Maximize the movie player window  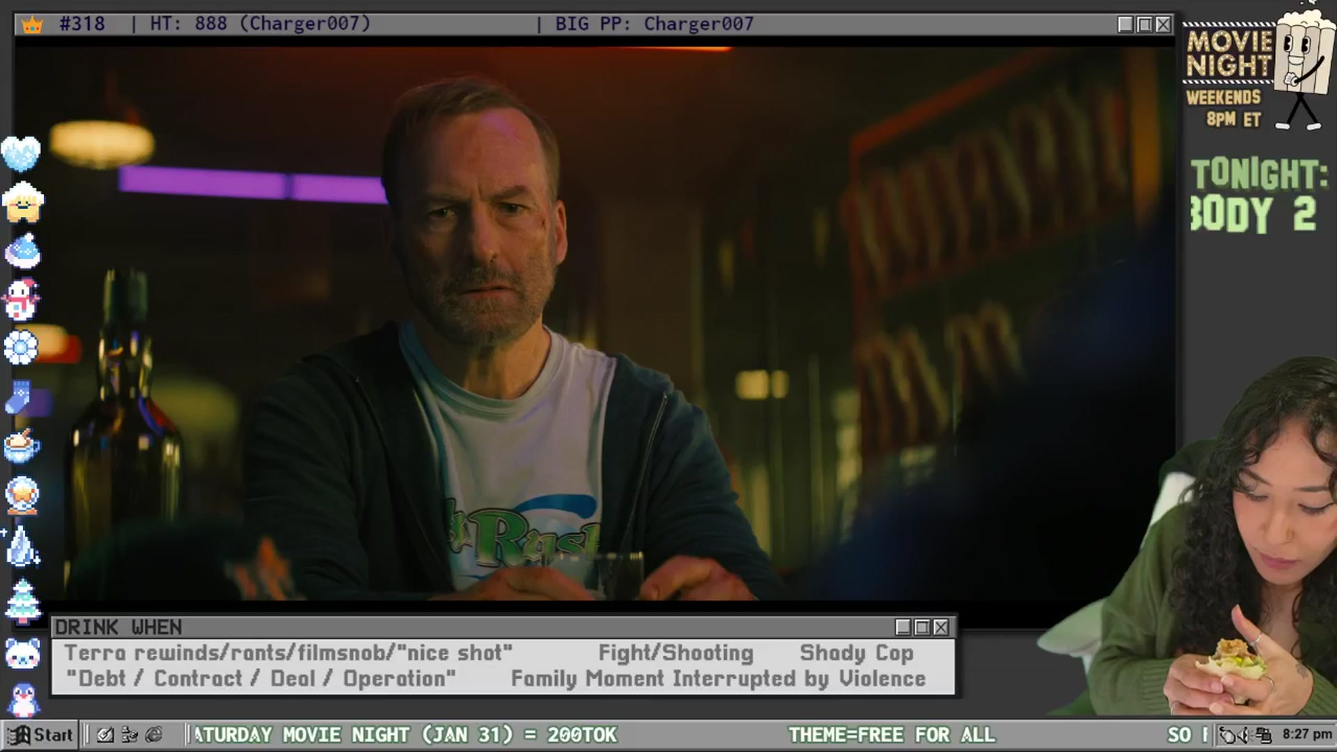pyautogui.click(x=1144, y=24)
